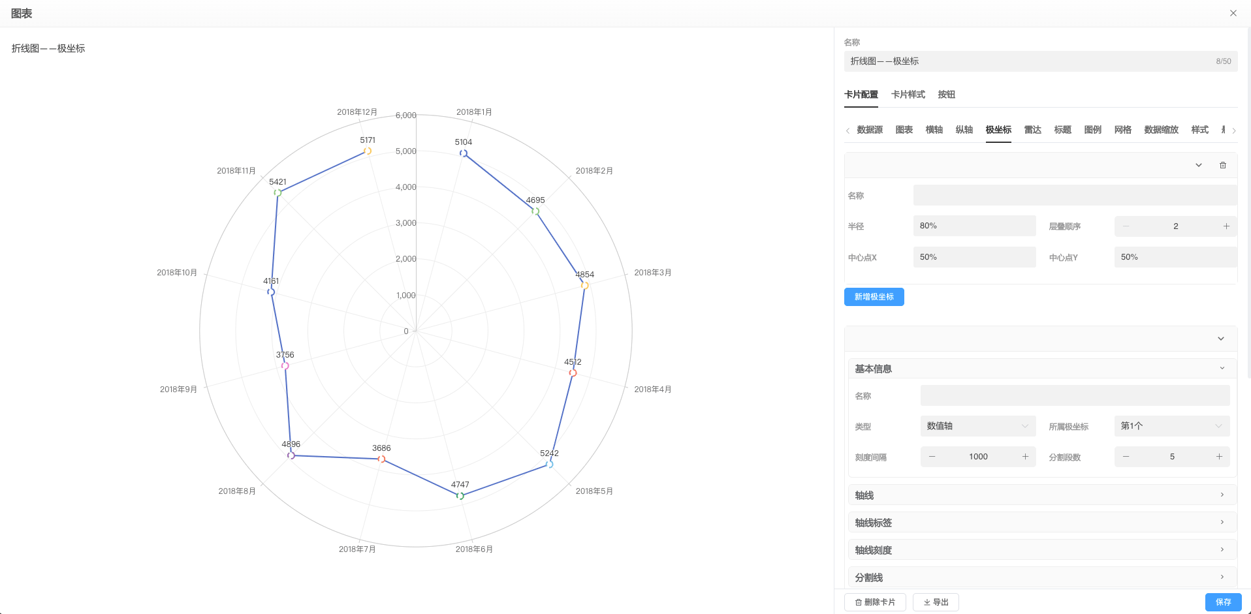Click the trash icon to delete the polar coordinate config
This screenshot has height=614, width=1251.
point(1223,165)
